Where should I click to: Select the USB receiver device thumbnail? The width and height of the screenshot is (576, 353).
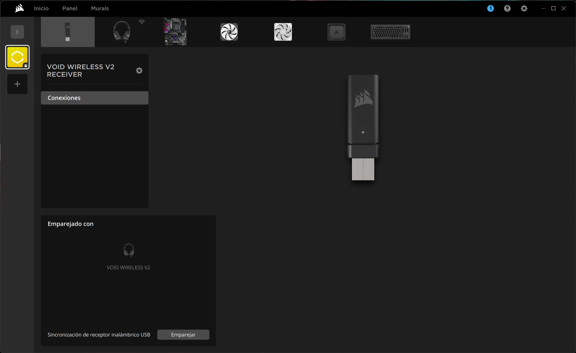point(68,32)
